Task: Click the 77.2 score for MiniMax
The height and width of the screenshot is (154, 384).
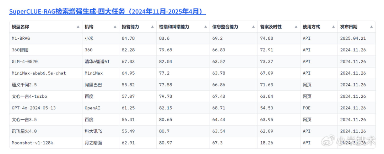Action: click(x=164, y=73)
